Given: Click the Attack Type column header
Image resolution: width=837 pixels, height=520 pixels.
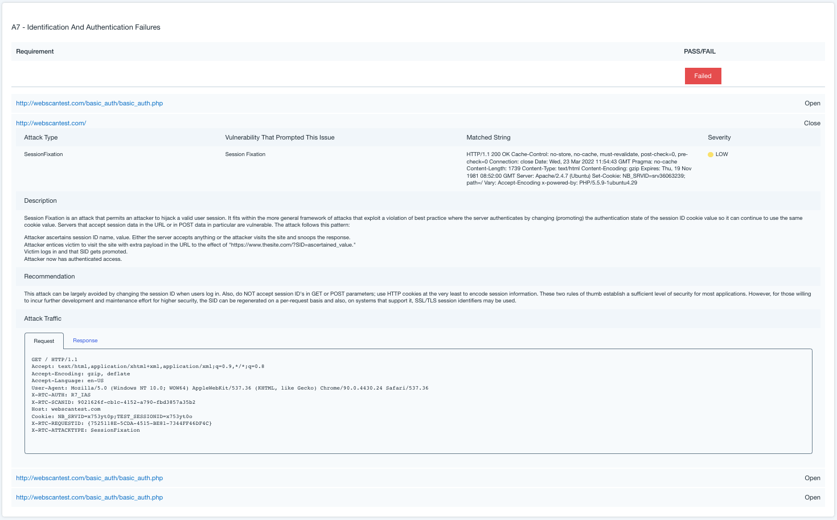Looking at the screenshot, I should click(x=41, y=137).
